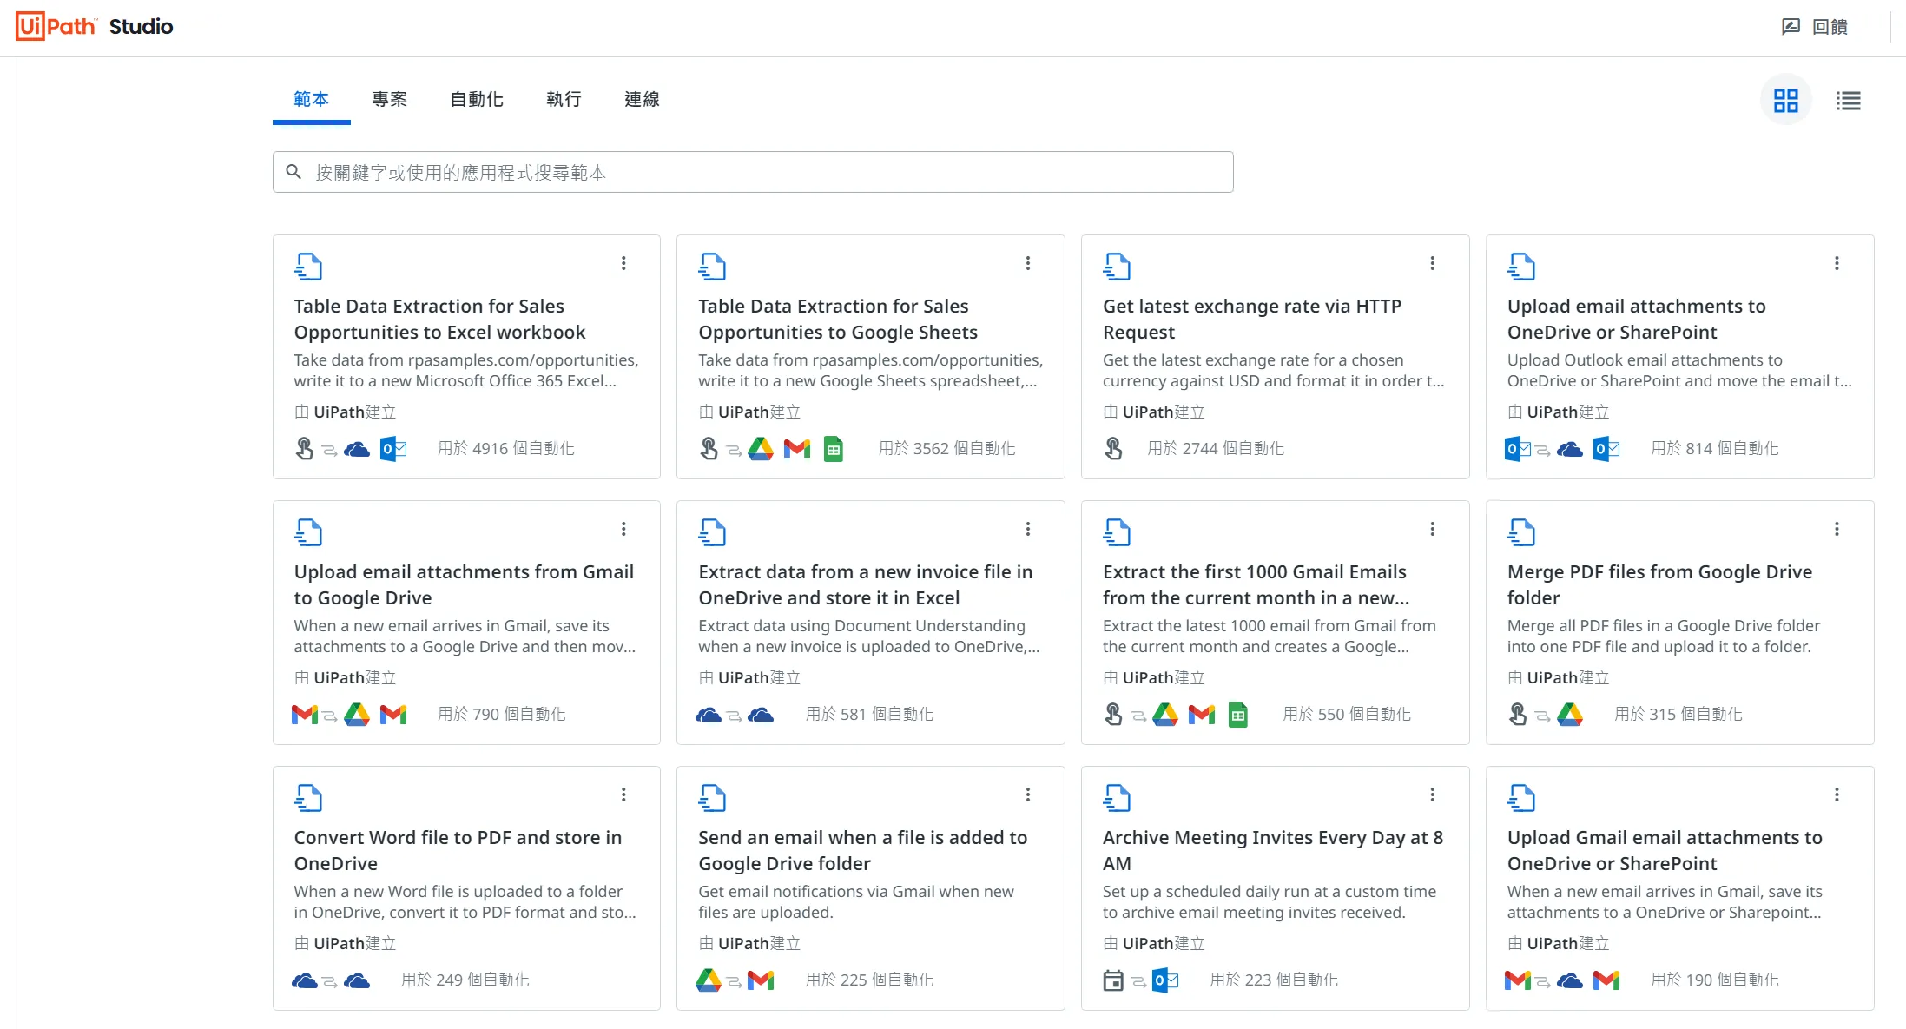Open options for Google Sheets extraction template
The image size is (1906, 1029).
click(x=1028, y=263)
